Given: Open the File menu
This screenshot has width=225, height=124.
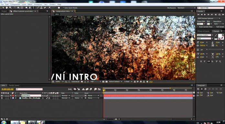Looking at the screenshot, I should (x=2, y=5).
